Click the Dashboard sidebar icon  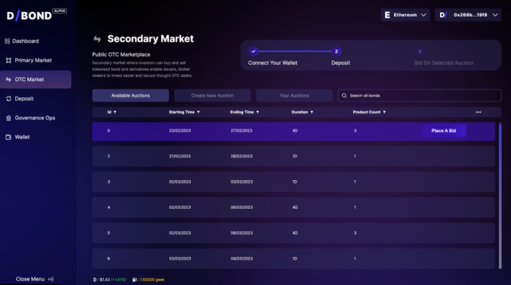tap(7, 41)
